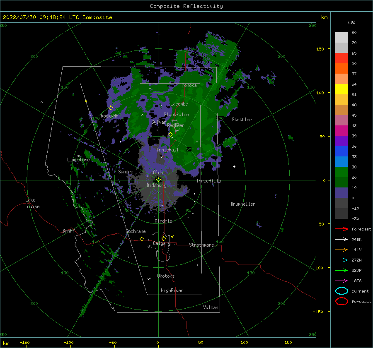Click the 150 km tick on right axis
This screenshot has height=348, width=373.
coord(320,49)
